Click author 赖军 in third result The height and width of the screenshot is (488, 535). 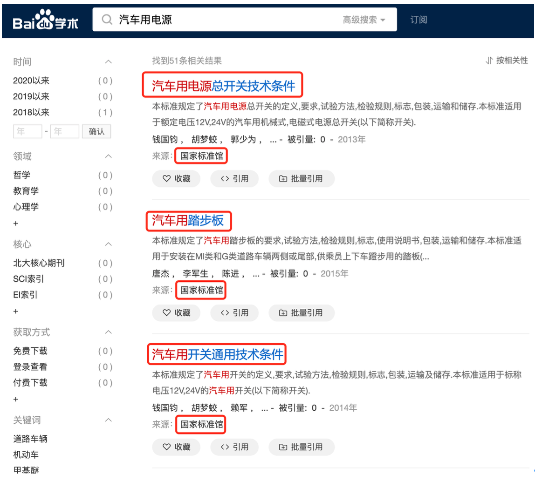[x=239, y=408]
